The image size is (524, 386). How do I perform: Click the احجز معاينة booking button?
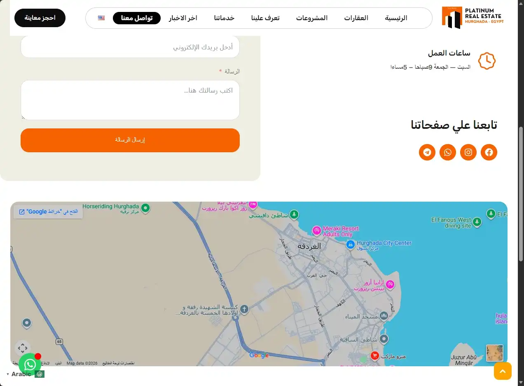pyautogui.click(x=40, y=18)
